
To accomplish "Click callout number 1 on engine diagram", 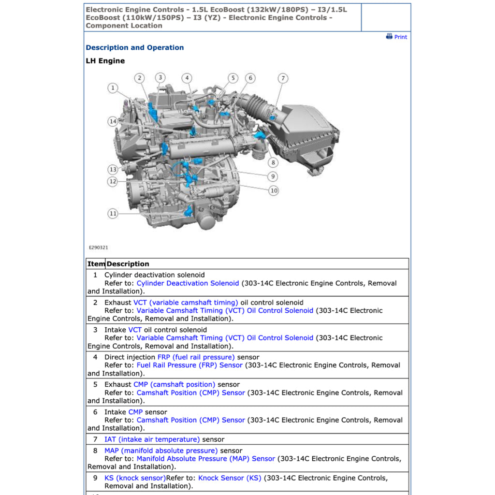I will coord(113,88).
